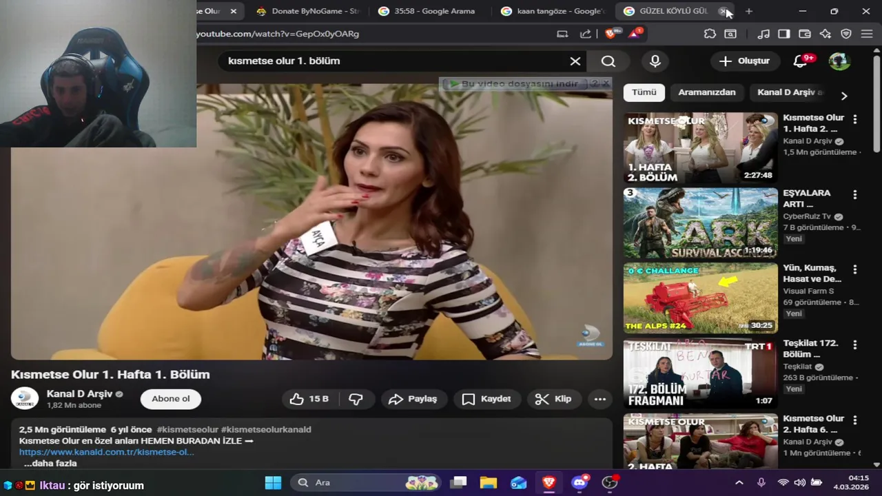Click Brave Rewards triangle icon
This screenshot has width=882, height=496.
(x=635, y=33)
